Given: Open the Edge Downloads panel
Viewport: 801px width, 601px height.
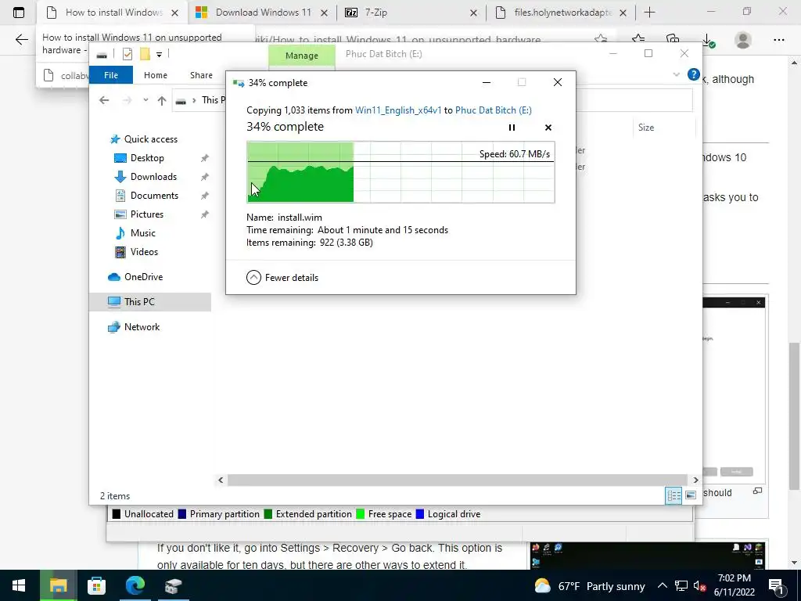Looking at the screenshot, I should [x=709, y=41].
